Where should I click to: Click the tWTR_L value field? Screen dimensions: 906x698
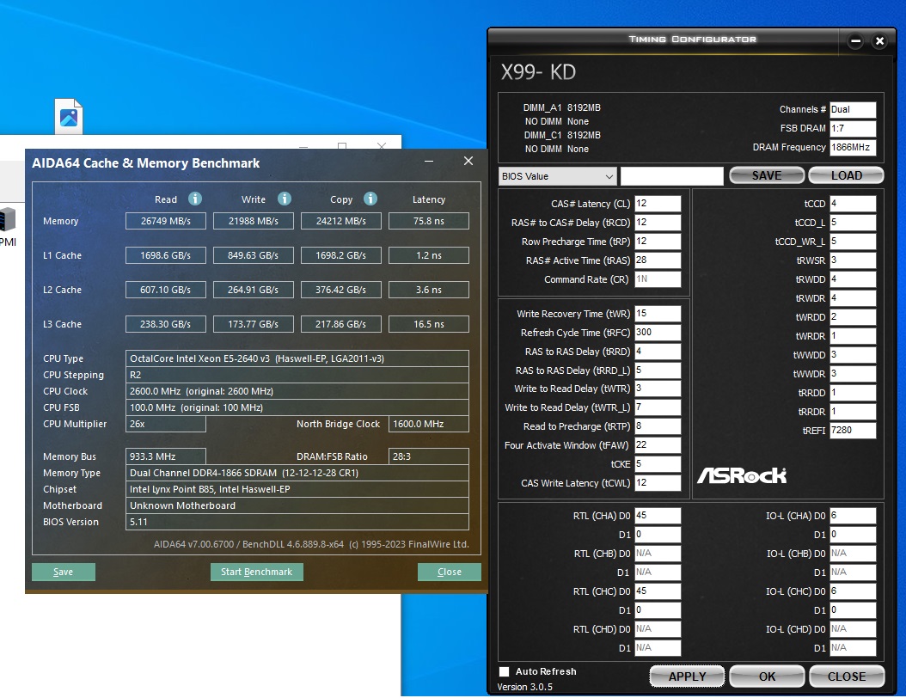click(658, 407)
